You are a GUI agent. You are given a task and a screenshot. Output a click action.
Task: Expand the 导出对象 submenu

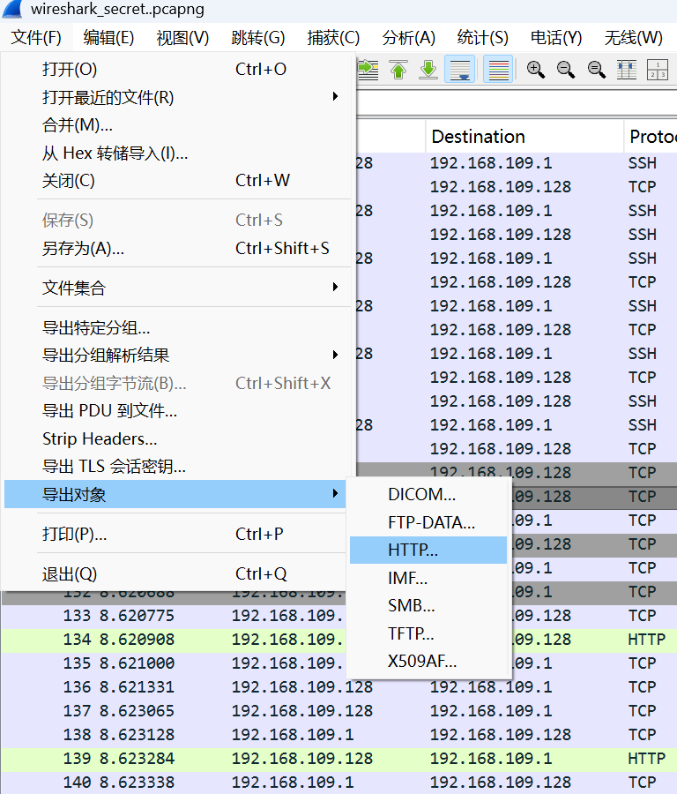175,494
